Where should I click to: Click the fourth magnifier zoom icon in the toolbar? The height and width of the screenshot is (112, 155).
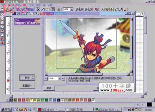point(91,10)
